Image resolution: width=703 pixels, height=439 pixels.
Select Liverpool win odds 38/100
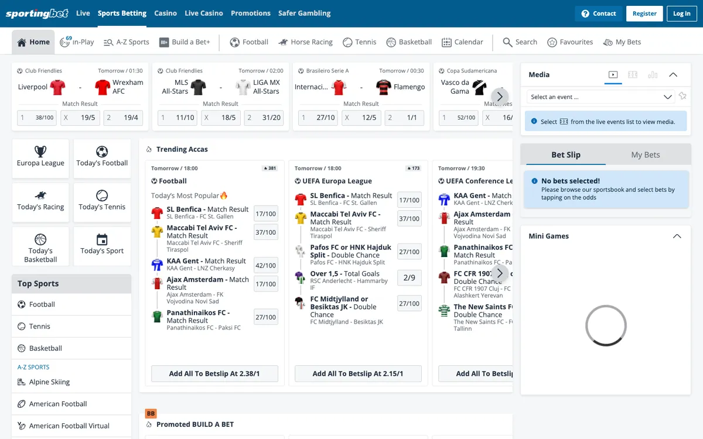37,118
